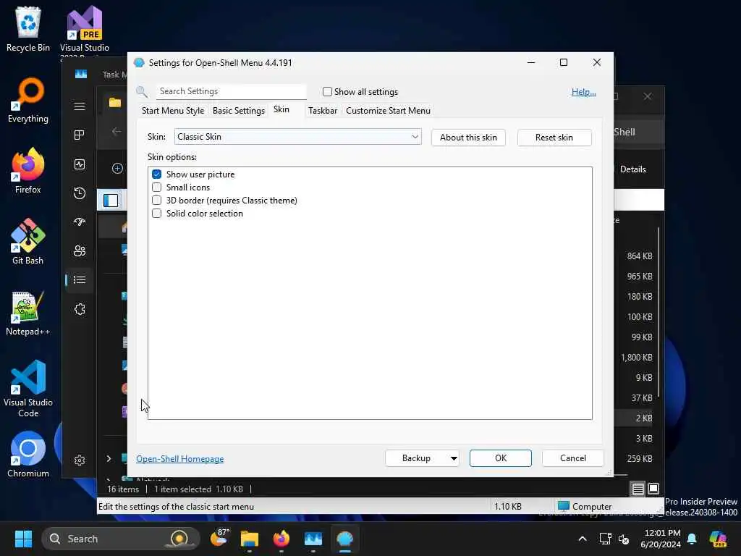Open Task Manager hamburger navigation menu
The width and height of the screenshot is (741, 556).
80,106
